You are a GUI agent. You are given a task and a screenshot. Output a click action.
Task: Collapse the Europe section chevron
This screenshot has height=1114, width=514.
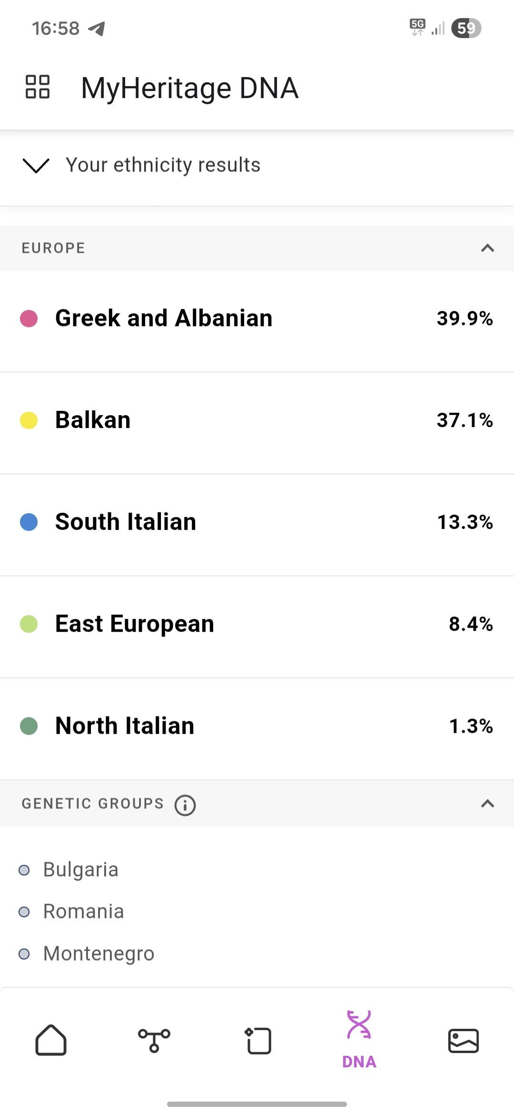(487, 248)
